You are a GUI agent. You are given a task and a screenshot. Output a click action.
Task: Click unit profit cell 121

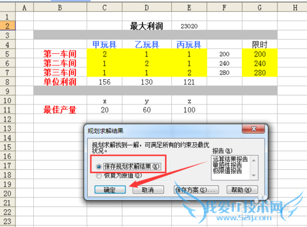pos(189,82)
